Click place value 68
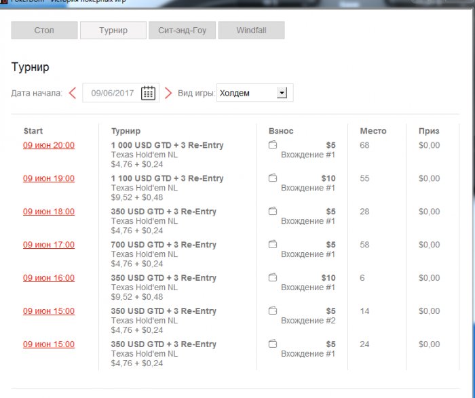 [x=364, y=145]
